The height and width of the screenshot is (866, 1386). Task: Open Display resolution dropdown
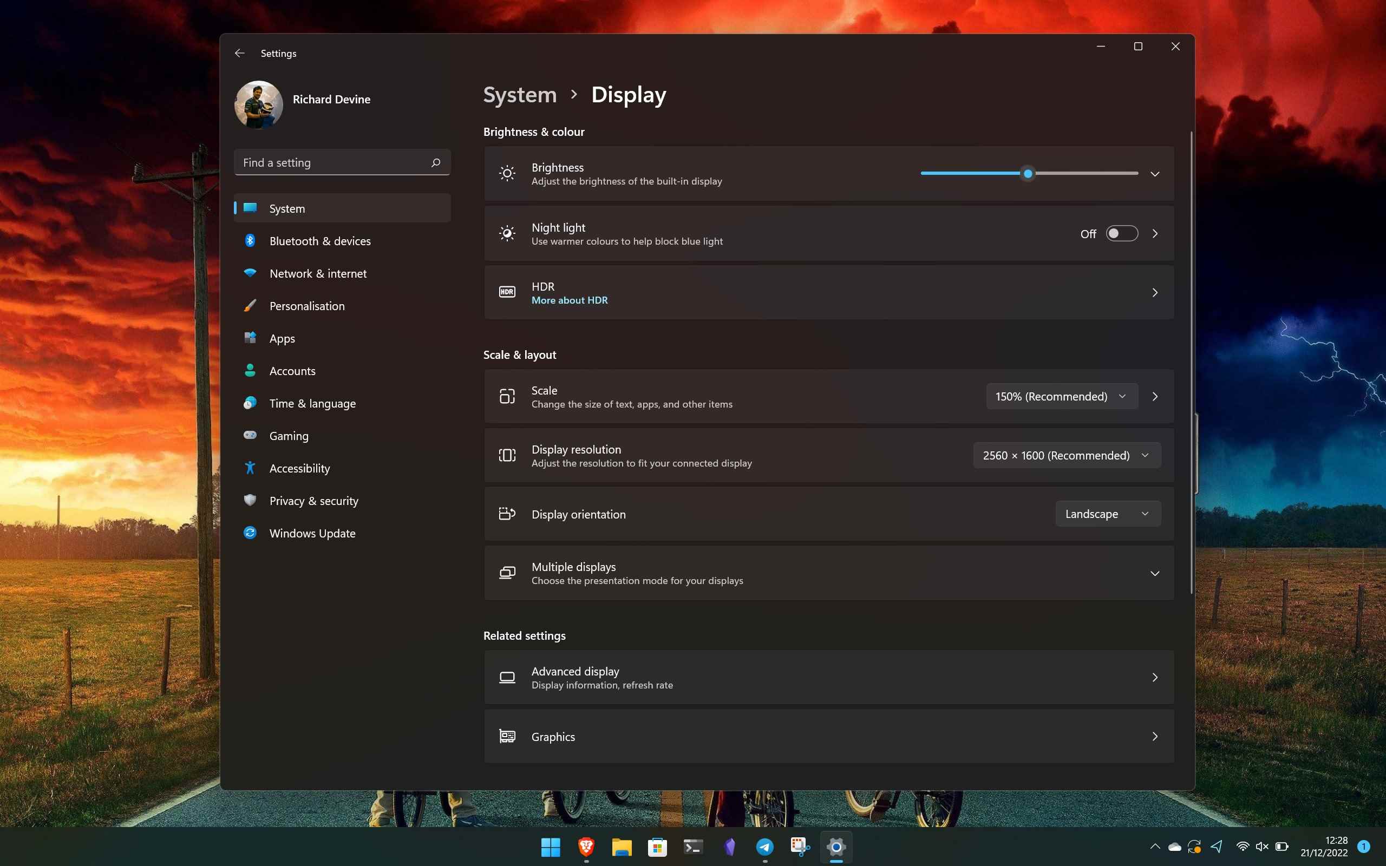coord(1067,455)
